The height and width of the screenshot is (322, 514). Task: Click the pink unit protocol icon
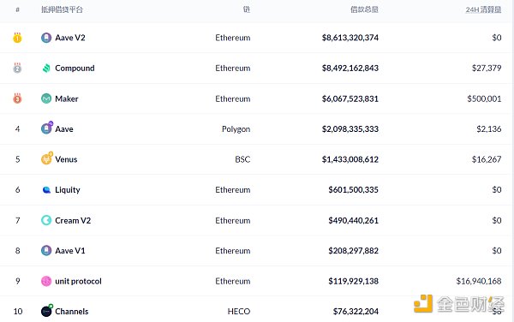pos(46,281)
